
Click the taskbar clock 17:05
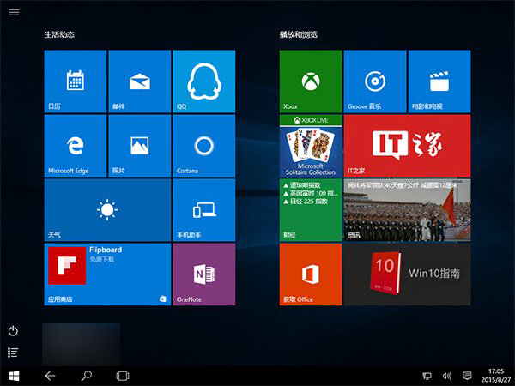pyautogui.click(x=496, y=371)
